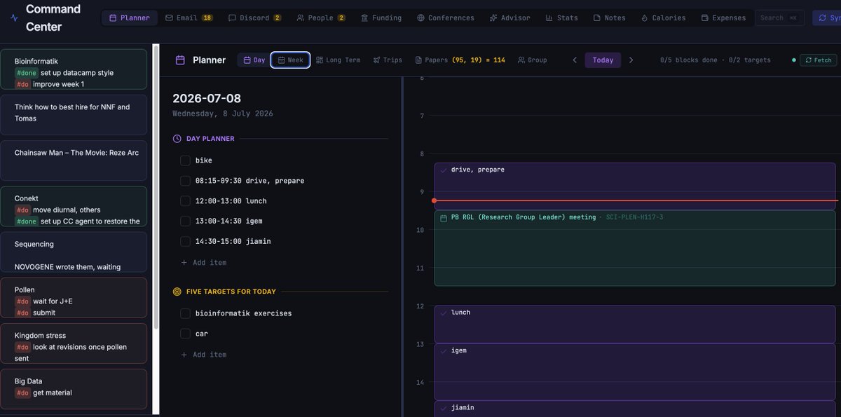Open the Calories tab
Viewport: 841px width, 417px height.
click(x=663, y=18)
